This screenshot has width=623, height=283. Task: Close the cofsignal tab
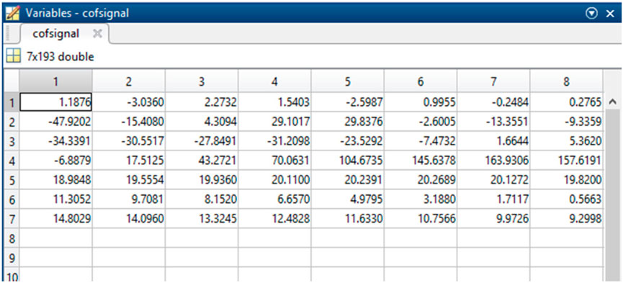[97, 34]
